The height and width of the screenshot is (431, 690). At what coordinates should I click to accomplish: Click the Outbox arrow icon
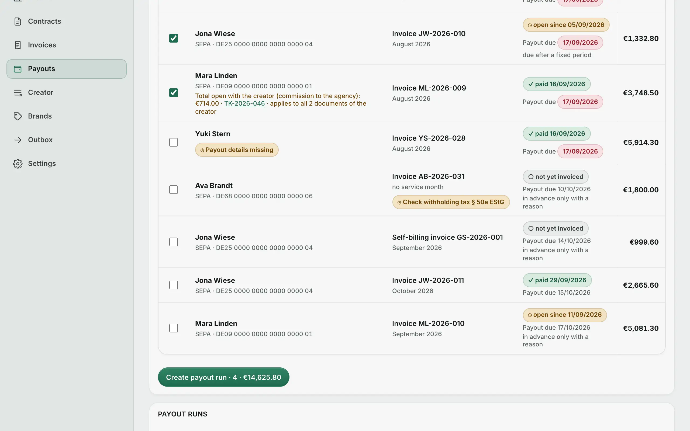pos(18,140)
